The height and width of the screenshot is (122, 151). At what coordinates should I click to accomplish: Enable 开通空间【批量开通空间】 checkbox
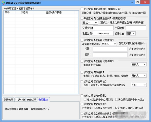click(x=82, y=18)
